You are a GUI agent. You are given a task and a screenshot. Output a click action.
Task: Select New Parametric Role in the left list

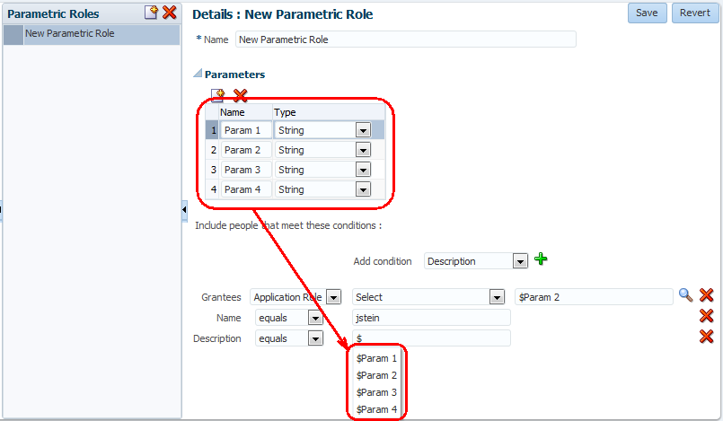[92, 34]
